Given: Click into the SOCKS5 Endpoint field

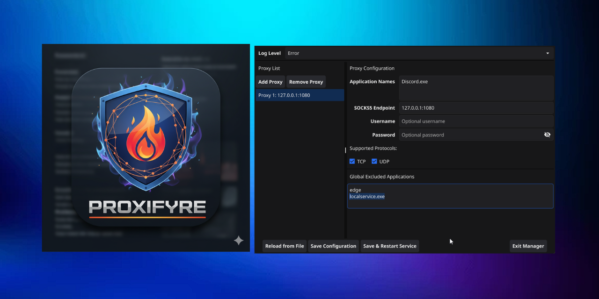Looking at the screenshot, I should pyautogui.click(x=475, y=108).
